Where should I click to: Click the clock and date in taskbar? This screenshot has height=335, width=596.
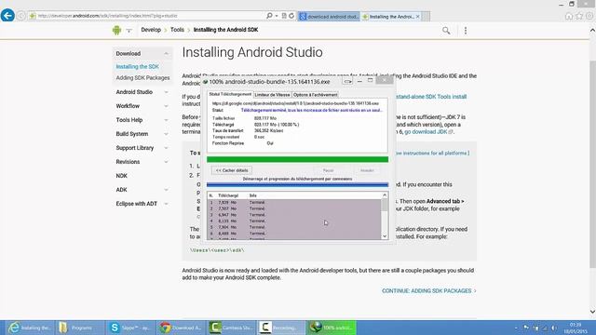coord(576,328)
